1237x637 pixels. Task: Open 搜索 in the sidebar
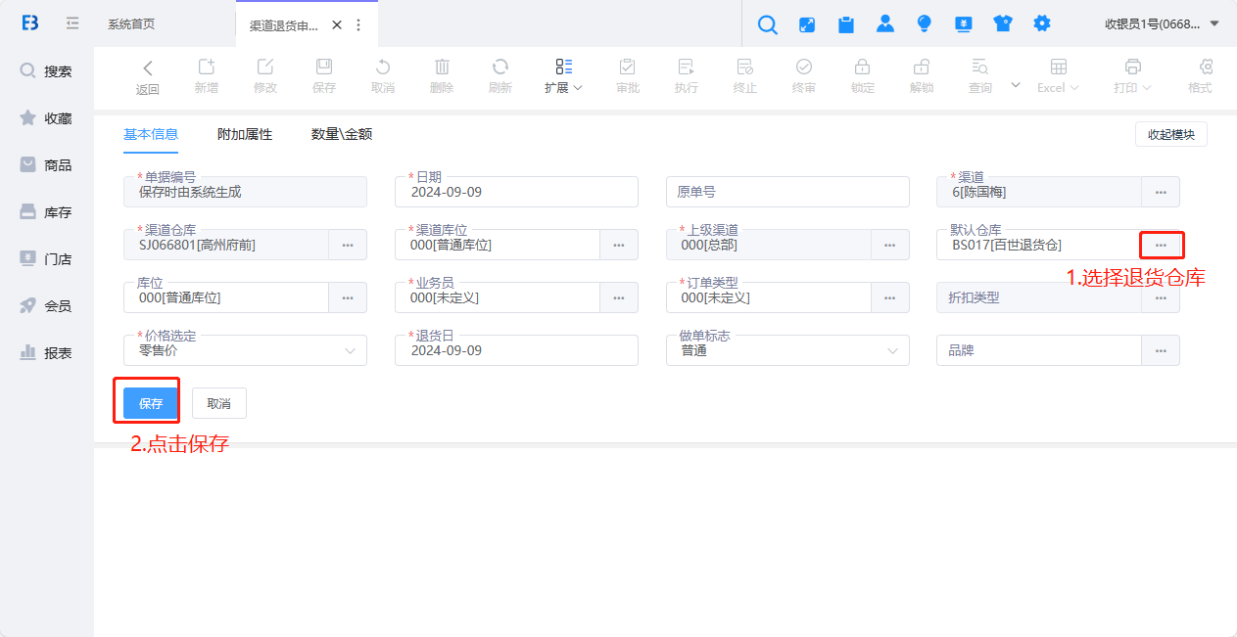point(47,71)
